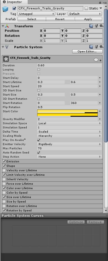
Task: Collapse the Transform component
Action: tap(3, 26)
